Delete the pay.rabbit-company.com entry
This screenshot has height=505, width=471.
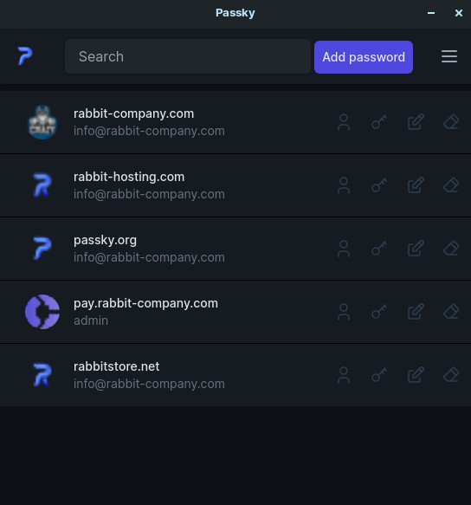tap(451, 312)
